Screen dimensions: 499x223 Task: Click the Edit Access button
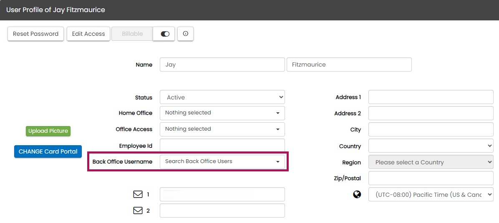[x=88, y=34]
